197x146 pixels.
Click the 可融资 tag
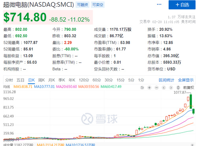(x=82, y=5)
